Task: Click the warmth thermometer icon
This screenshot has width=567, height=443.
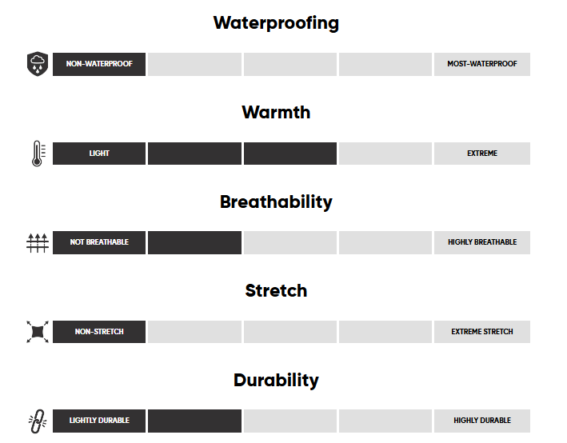Action: pos(37,154)
